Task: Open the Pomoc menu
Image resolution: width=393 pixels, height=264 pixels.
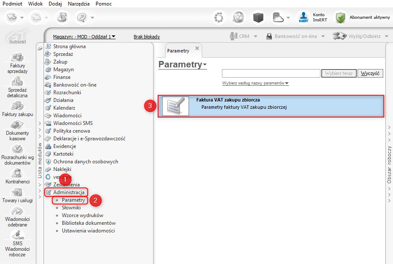Action: (x=104, y=4)
